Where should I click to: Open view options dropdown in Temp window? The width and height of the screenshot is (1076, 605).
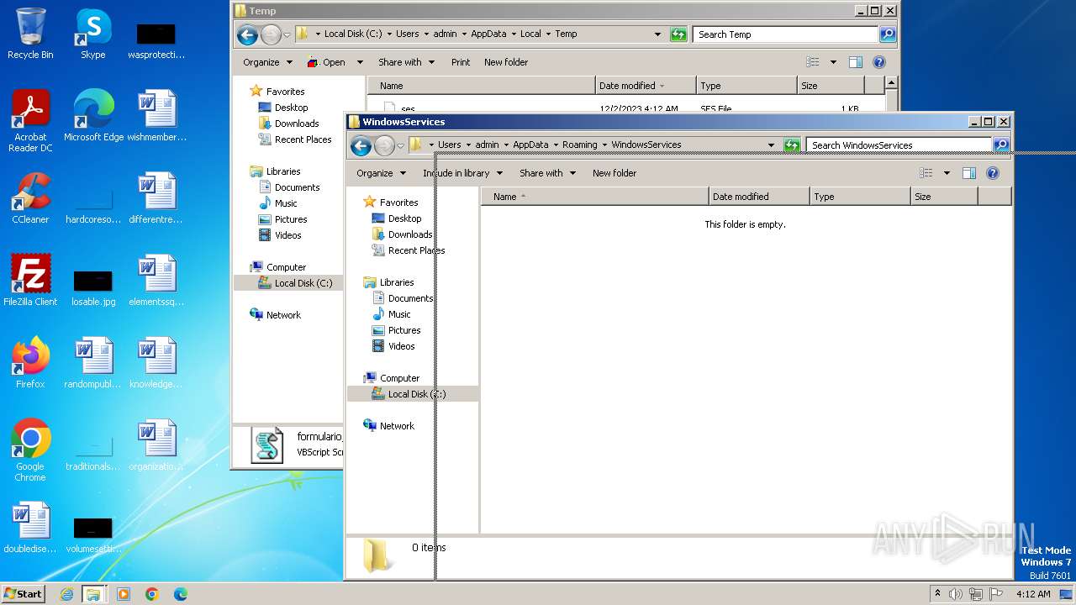(x=833, y=62)
